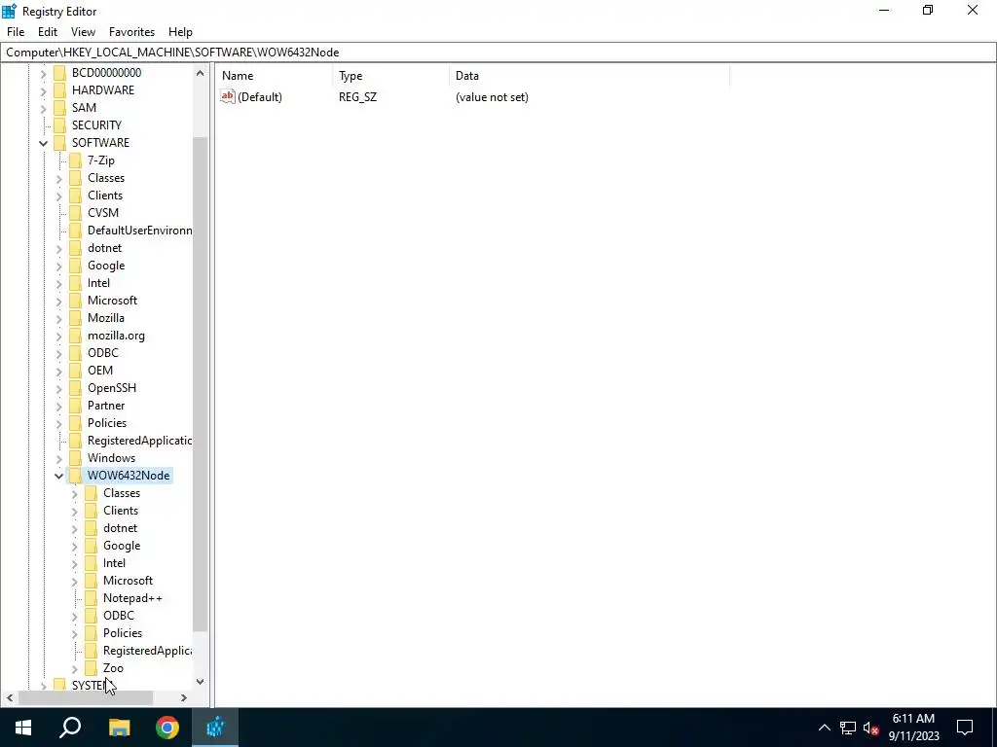
Task: Click the tree scroll down arrow
Action: pos(201,682)
